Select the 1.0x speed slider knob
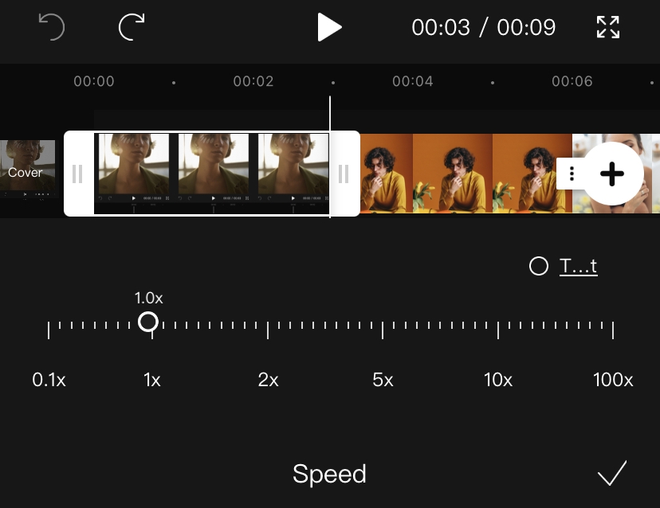The width and height of the screenshot is (660, 508). pos(148,322)
